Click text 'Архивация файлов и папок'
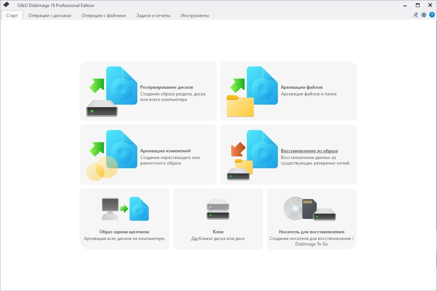 coord(309,94)
